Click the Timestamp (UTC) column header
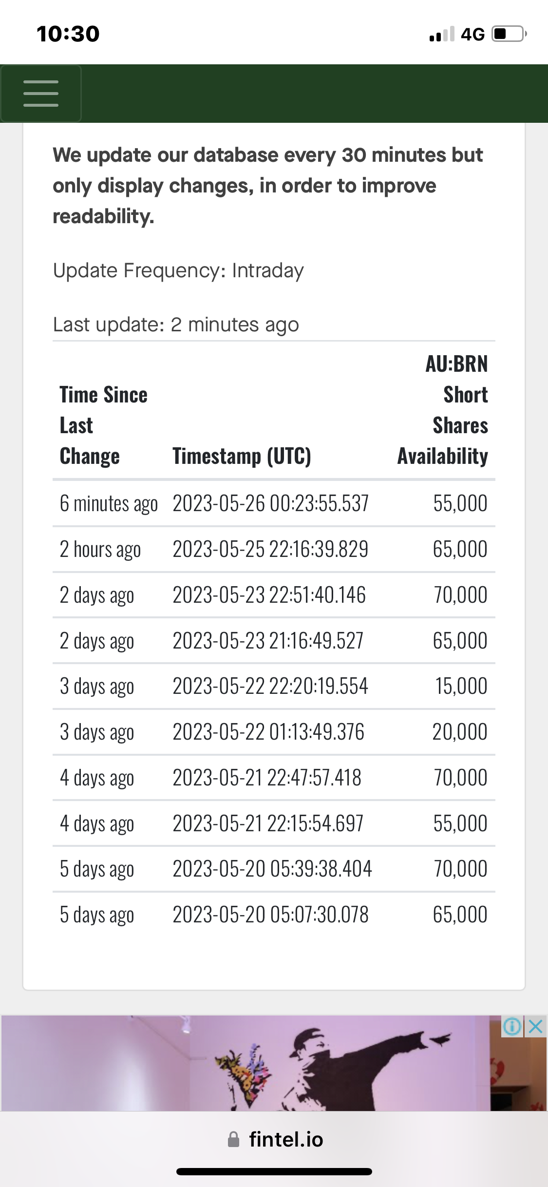 point(242,457)
